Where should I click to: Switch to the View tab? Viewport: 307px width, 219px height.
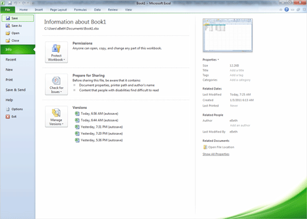pos(128,9)
